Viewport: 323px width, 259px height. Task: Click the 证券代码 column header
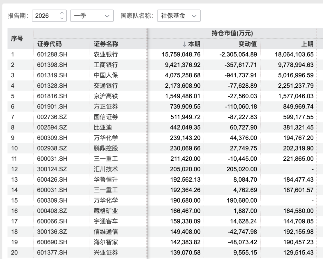tap(49, 44)
